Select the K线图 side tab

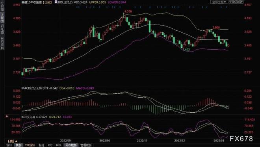(2, 18)
